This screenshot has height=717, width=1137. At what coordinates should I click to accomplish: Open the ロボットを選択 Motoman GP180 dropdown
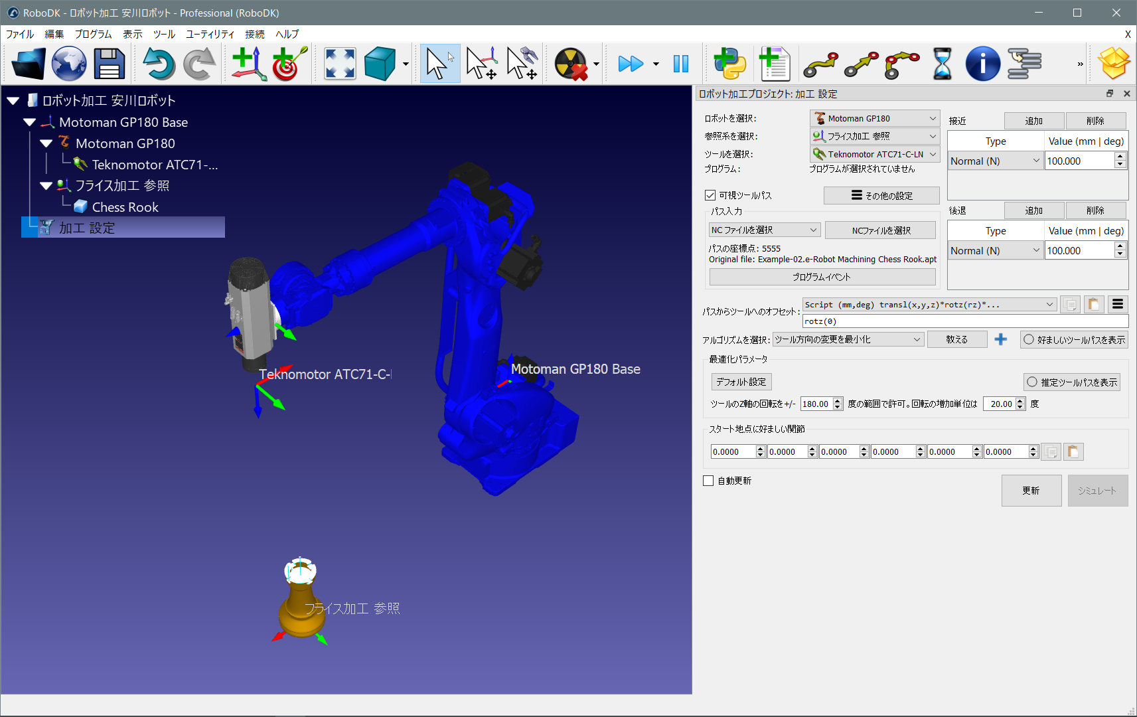[x=875, y=118]
